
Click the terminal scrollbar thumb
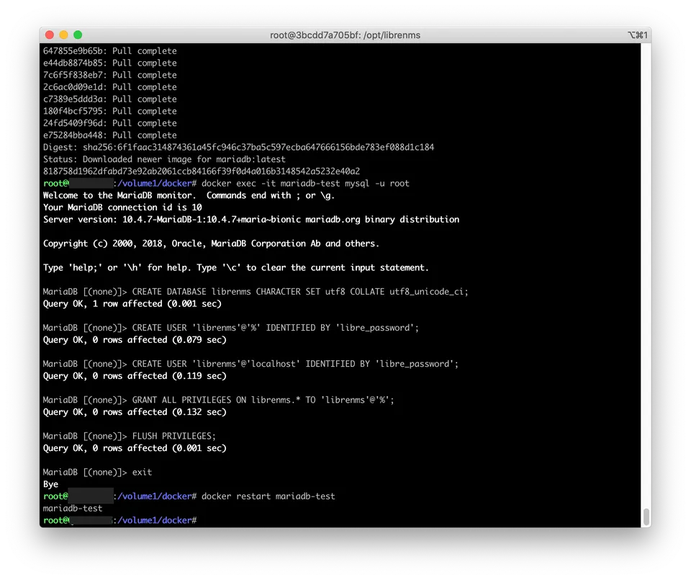tap(646, 517)
